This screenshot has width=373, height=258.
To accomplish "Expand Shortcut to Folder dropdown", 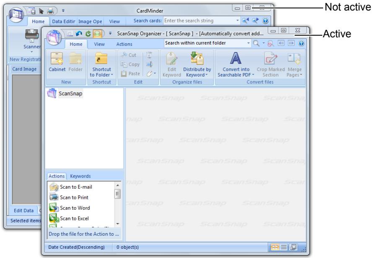I will click(112, 75).
